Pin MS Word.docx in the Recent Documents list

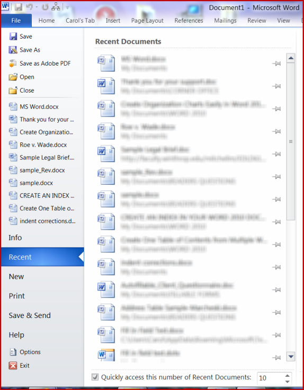(x=276, y=64)
